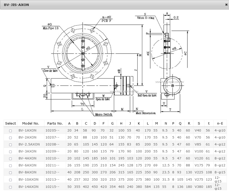Click the Model No. column header
The height and width of the screenshot is (192, 229).
[30, 124]
